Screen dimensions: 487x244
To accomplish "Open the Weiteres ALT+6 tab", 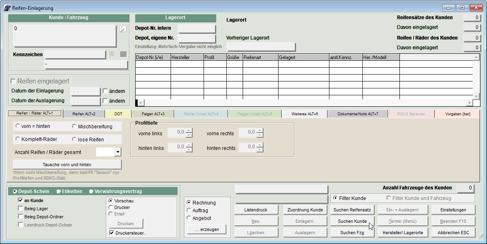I will 305,114.
